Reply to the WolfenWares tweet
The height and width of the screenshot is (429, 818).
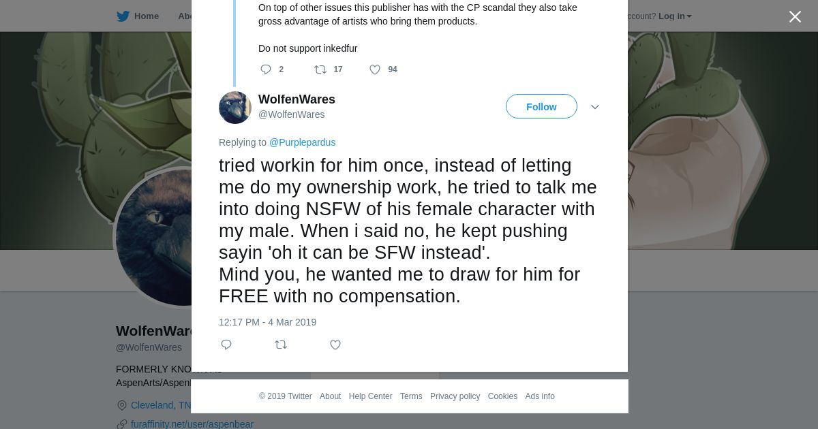click(x=226, y=345)
